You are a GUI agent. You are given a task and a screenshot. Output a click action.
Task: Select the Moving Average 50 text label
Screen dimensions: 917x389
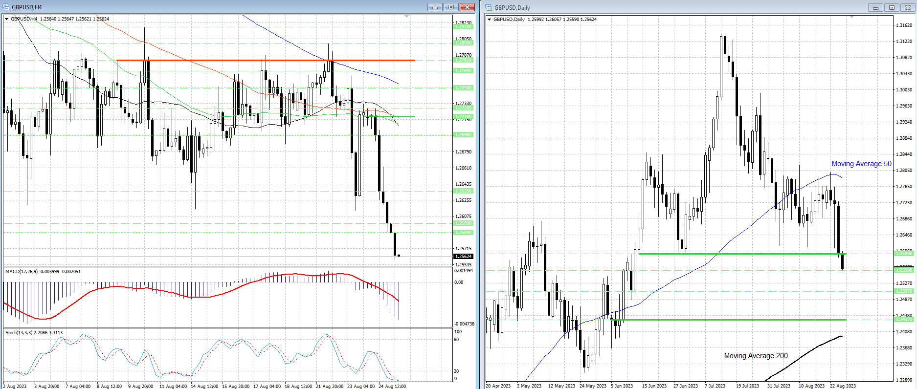(861, 164)
